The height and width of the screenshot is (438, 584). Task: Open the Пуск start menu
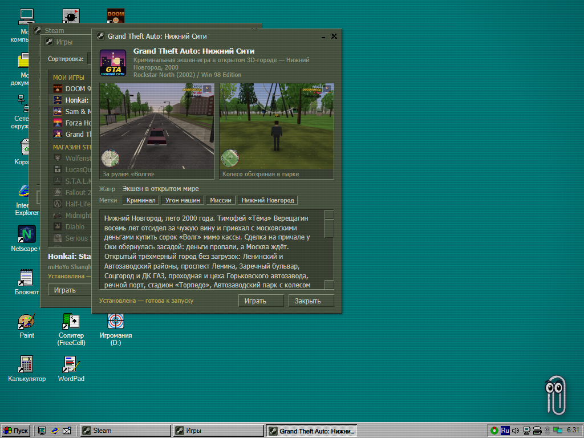tap(15, 431)
